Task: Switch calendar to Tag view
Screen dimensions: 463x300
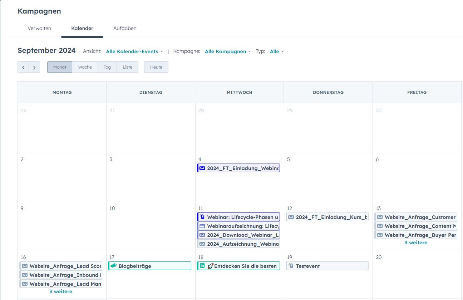Action: tap(107, 67)
